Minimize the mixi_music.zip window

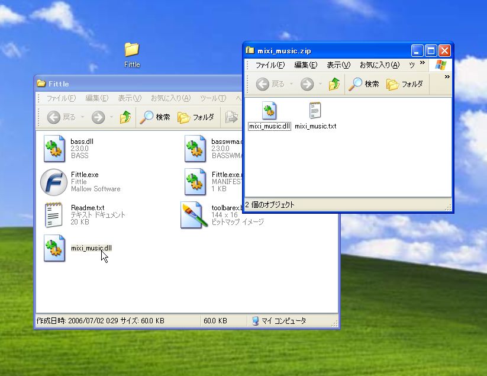coord(417,51)
